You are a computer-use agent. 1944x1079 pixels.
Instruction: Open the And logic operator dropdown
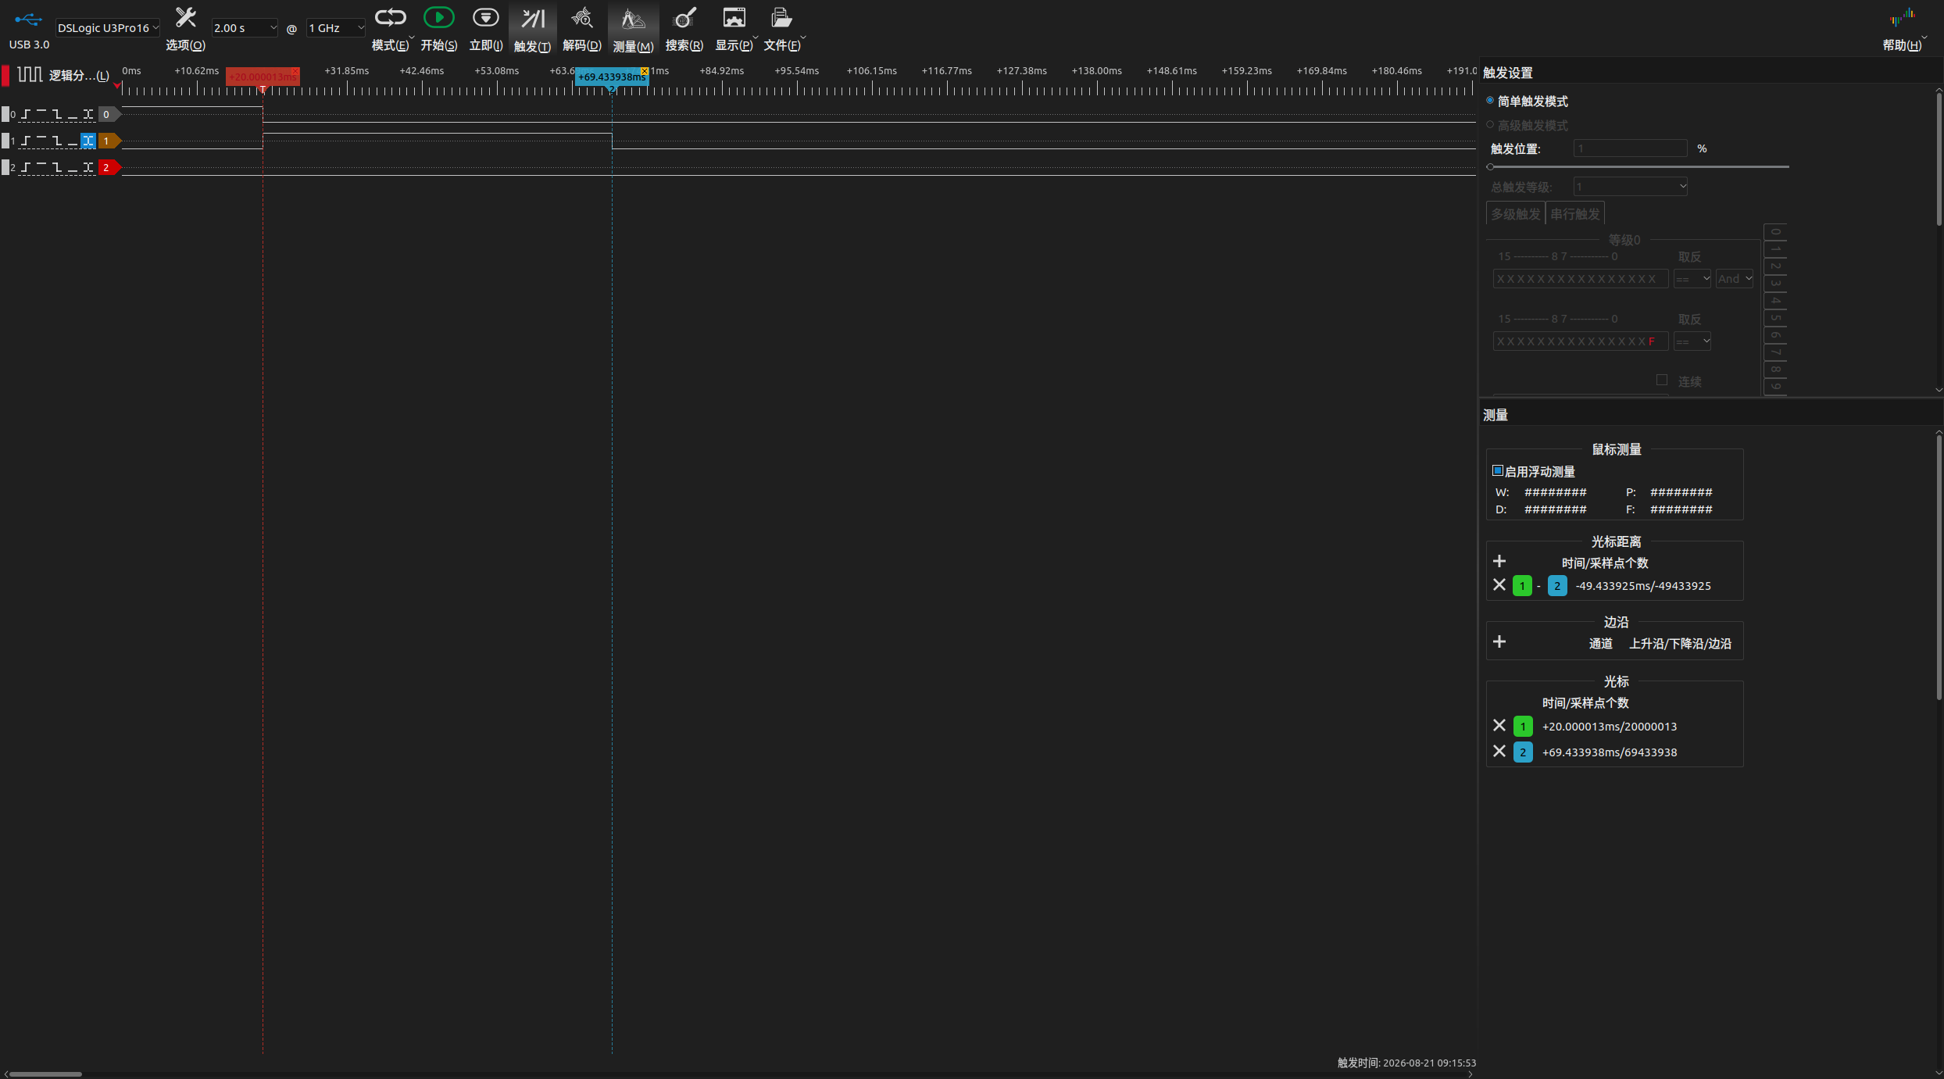(1734, 279)
